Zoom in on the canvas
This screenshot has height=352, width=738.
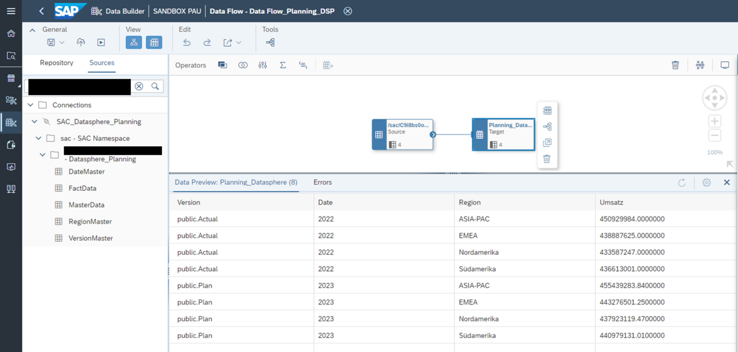714,121
